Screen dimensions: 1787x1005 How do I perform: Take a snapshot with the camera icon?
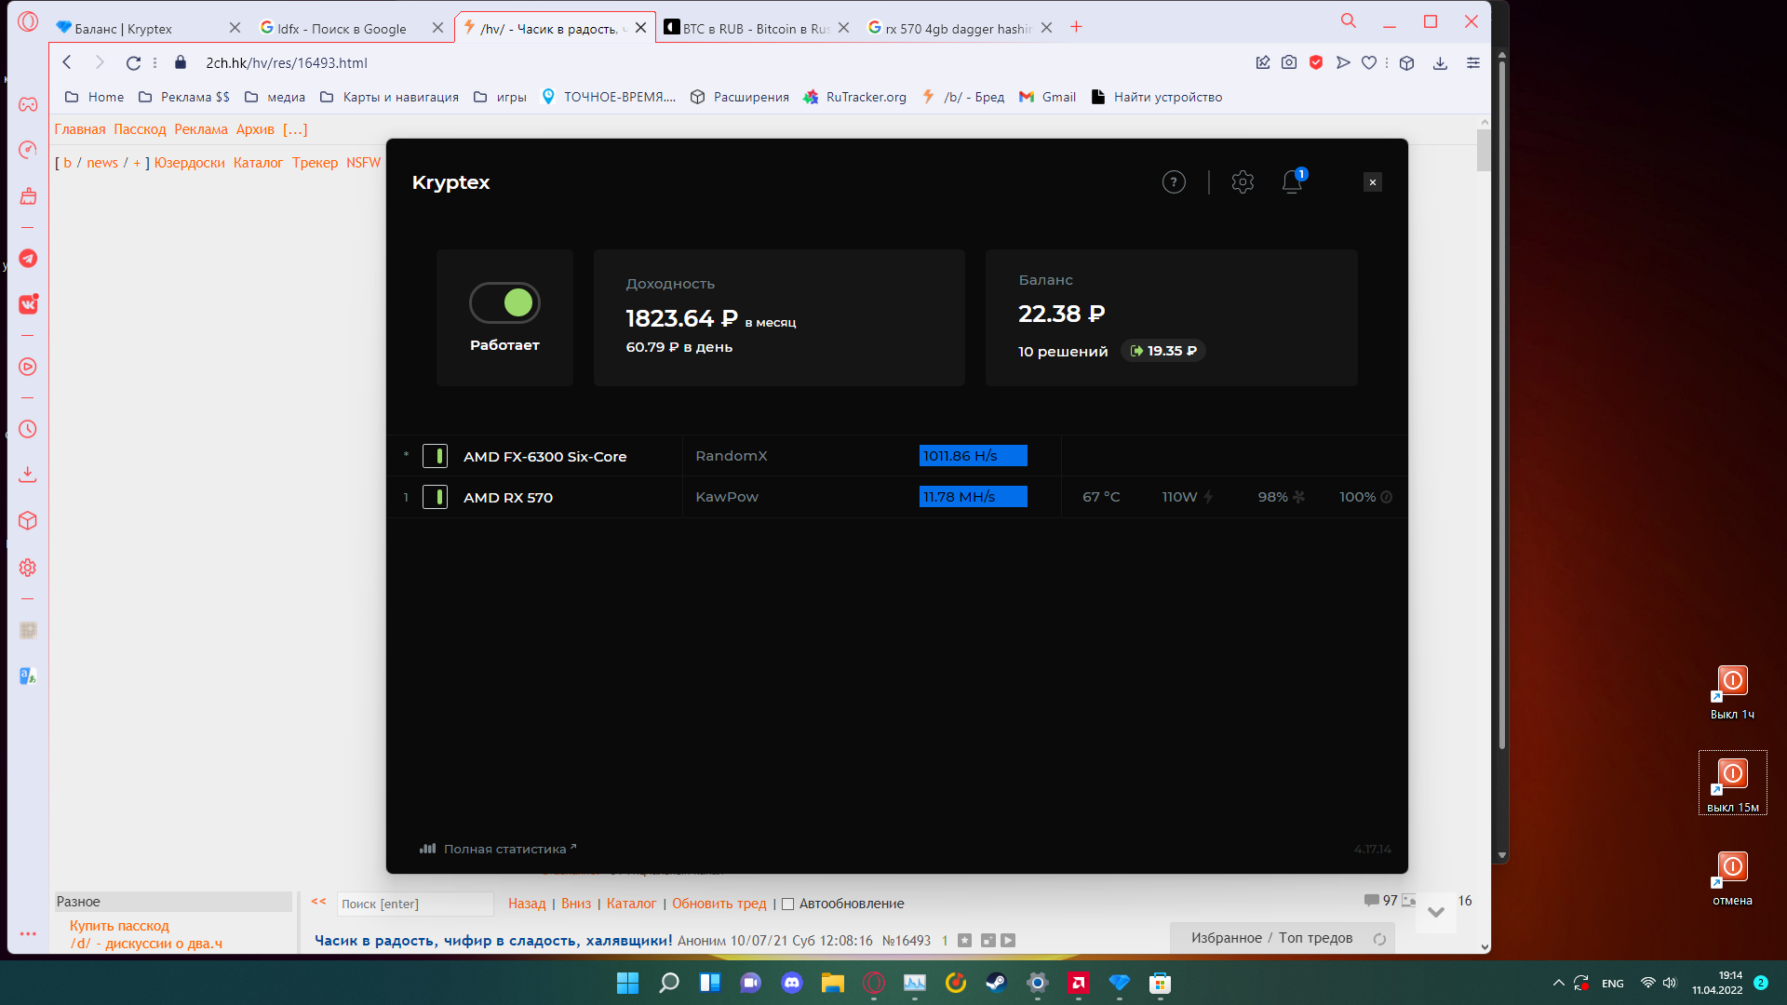[x=1289, y=62]
